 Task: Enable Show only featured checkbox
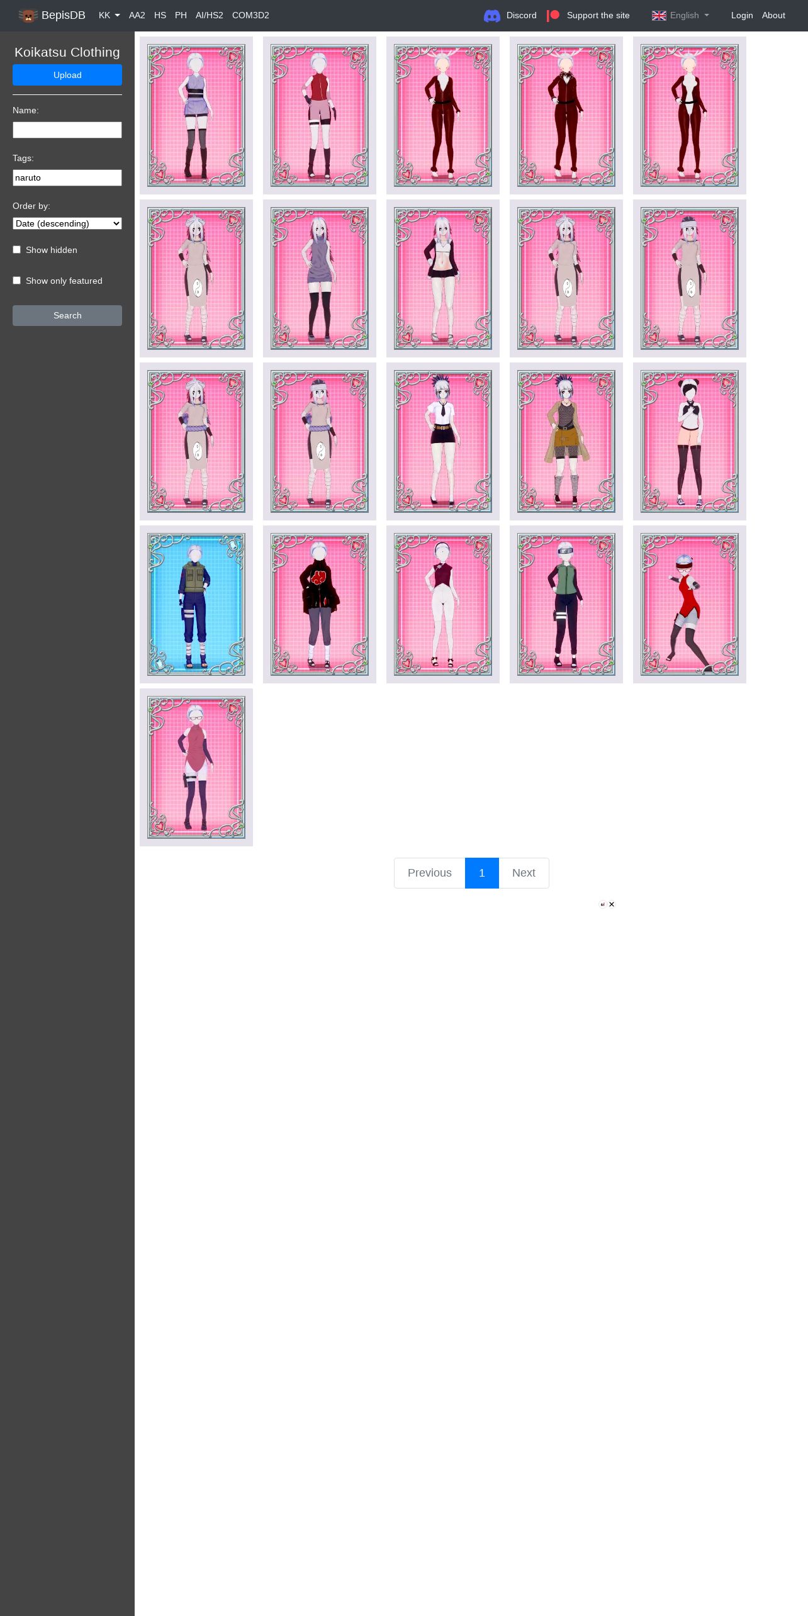pyautogui.click(x=17, y=281)
